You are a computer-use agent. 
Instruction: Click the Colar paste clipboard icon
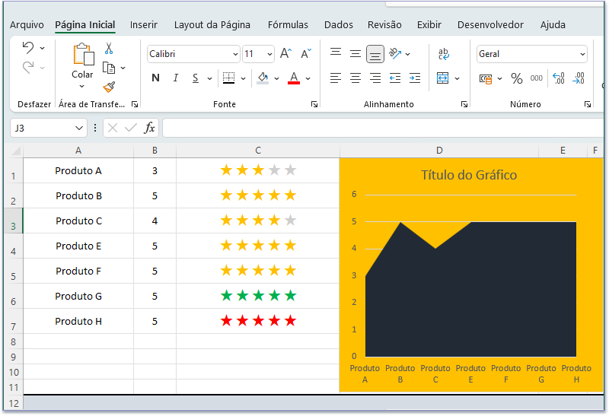tap(83, 54)
